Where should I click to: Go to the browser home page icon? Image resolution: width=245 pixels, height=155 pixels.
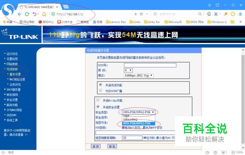(44, 14)
